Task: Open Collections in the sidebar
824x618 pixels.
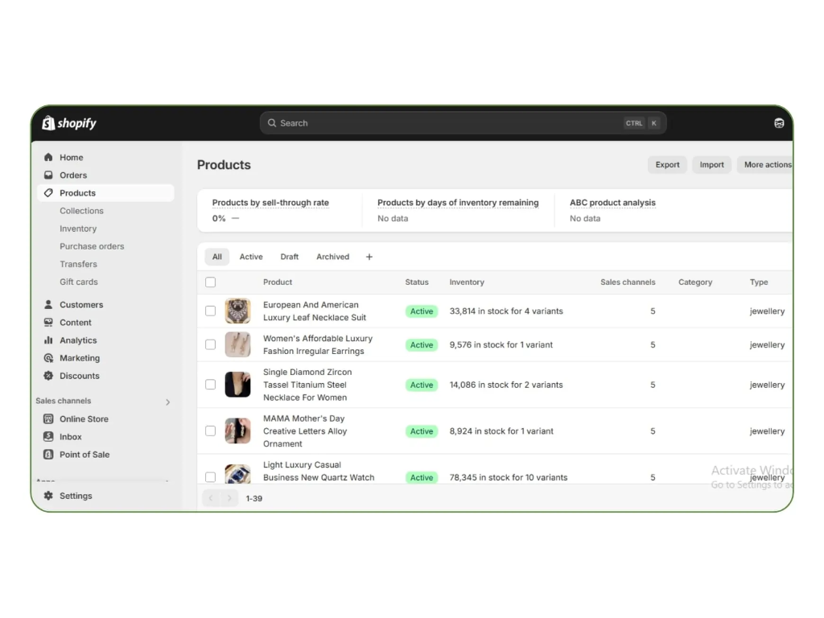Action: [x=81, y=211]
